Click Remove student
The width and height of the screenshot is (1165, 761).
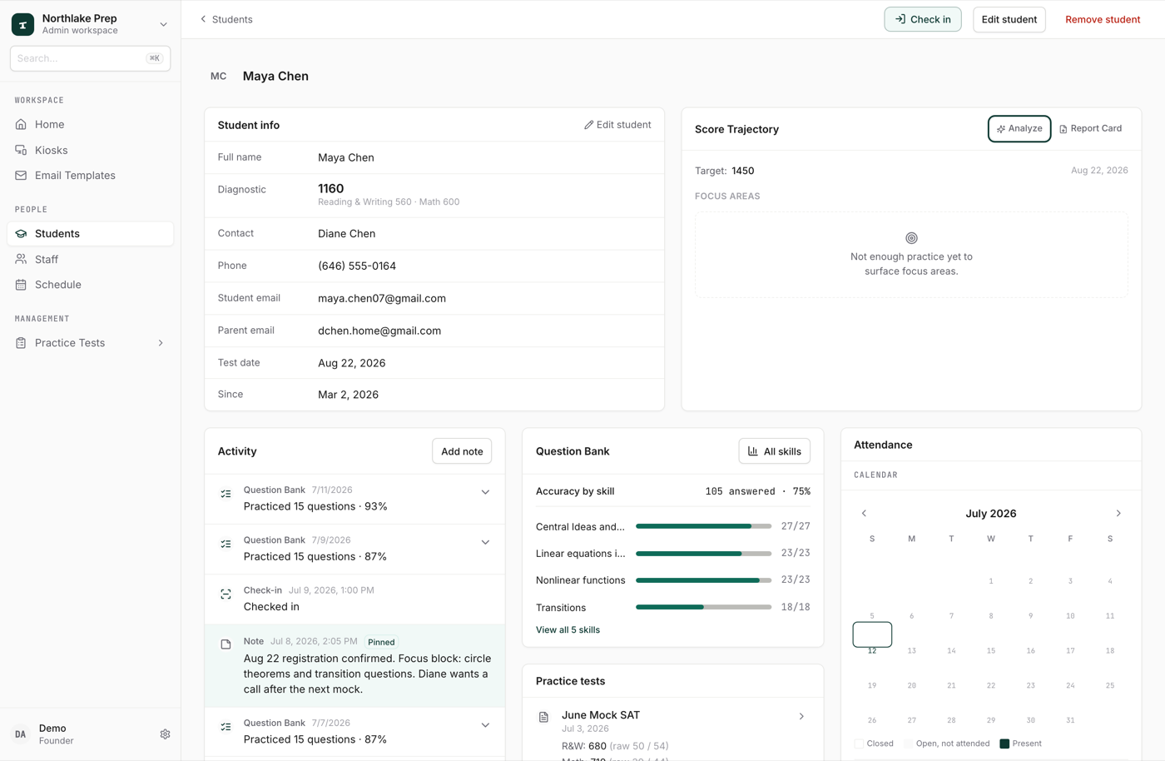tap(1103, 19)
